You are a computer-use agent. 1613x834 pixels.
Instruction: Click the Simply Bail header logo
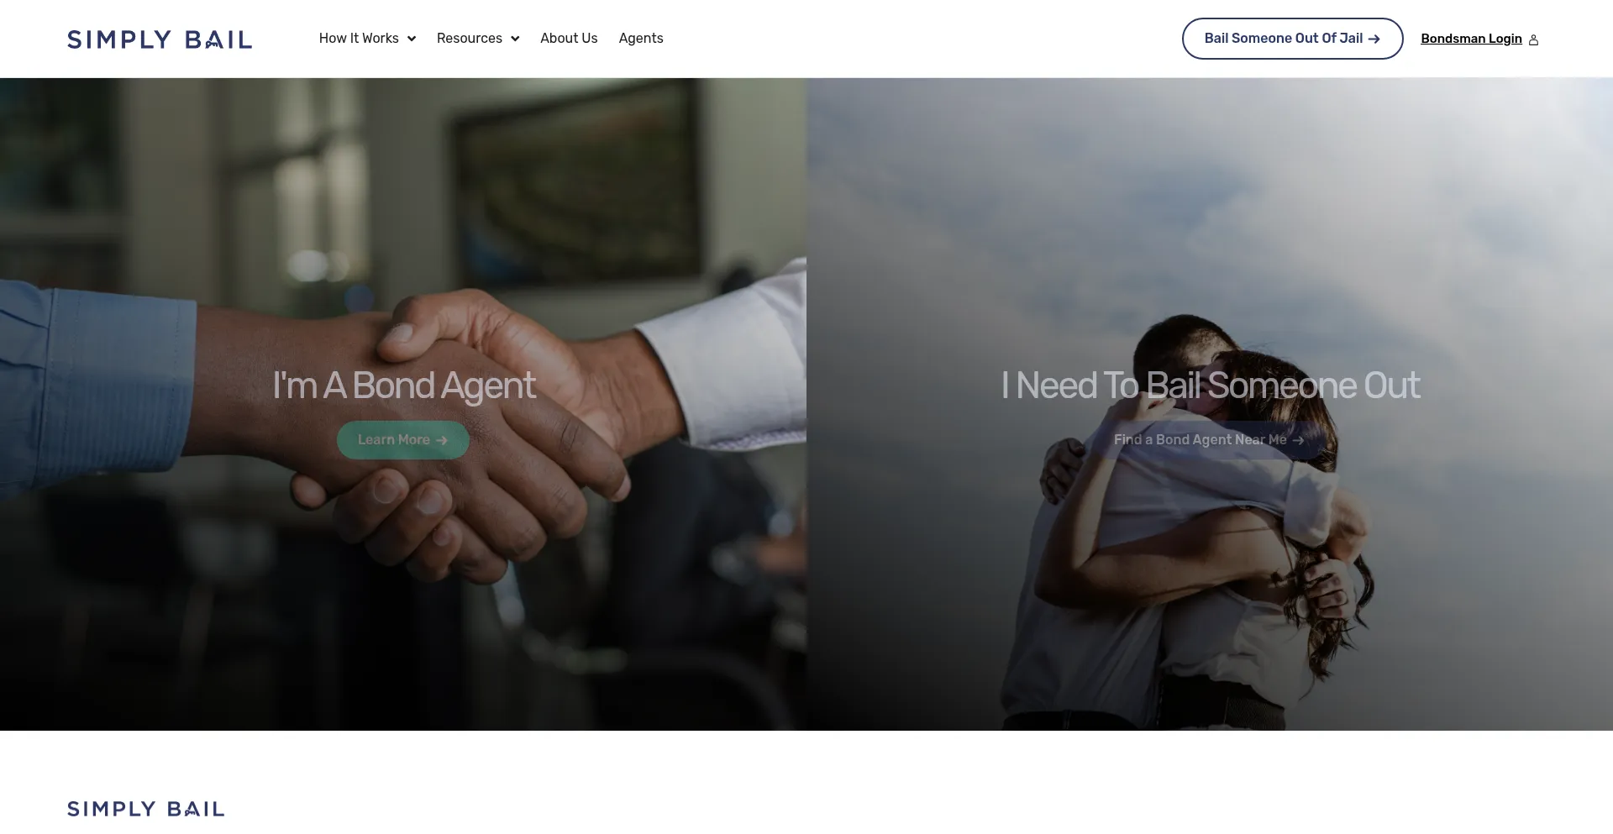click(x=160, y=39)
